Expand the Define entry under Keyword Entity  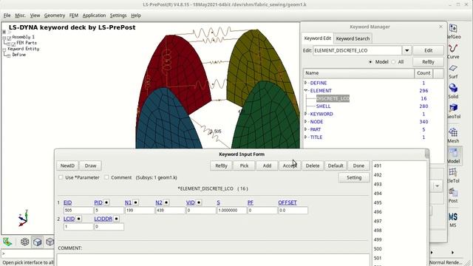click(8, 55)
